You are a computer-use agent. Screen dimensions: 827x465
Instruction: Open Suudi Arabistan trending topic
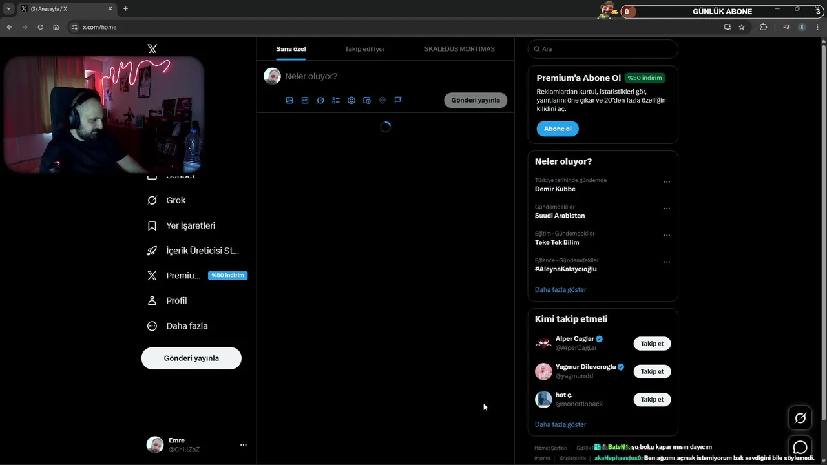pyautogui.click(x=560, y=216)
